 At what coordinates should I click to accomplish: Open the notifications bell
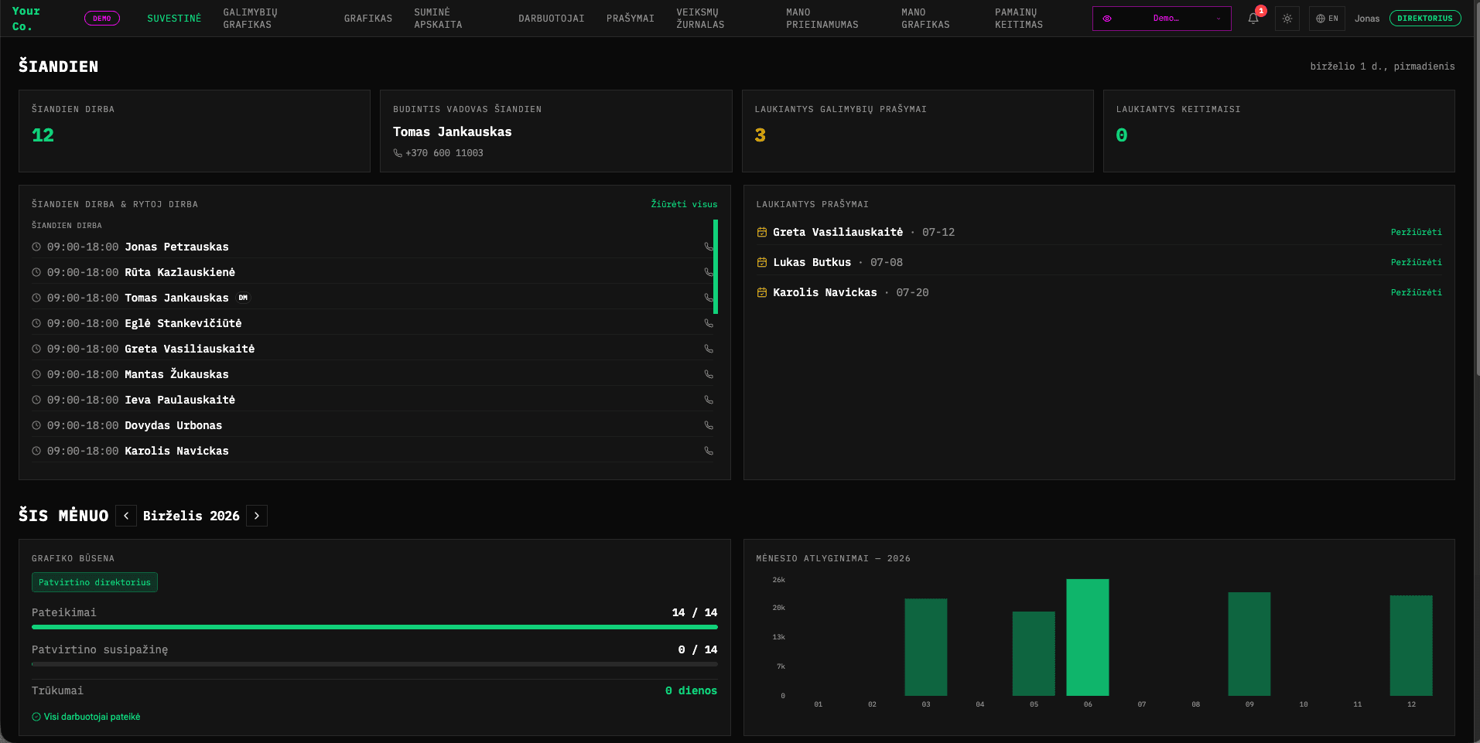point(1253,19)
